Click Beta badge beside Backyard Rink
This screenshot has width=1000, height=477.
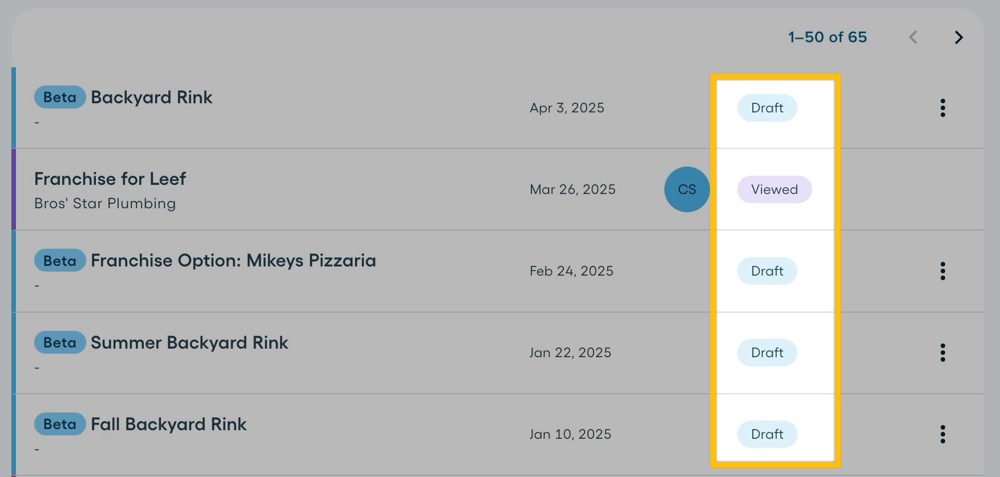[x=60, y=98]
